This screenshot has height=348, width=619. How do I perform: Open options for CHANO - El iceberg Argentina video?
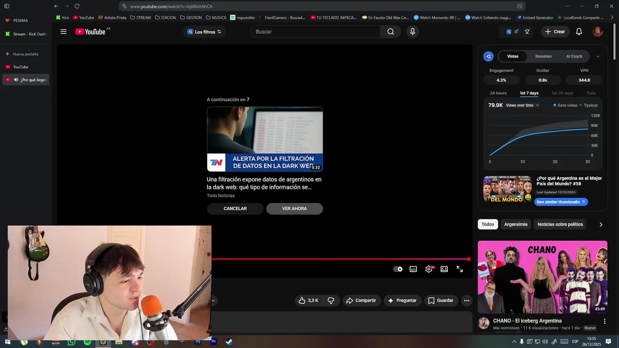tap(604, 321)
